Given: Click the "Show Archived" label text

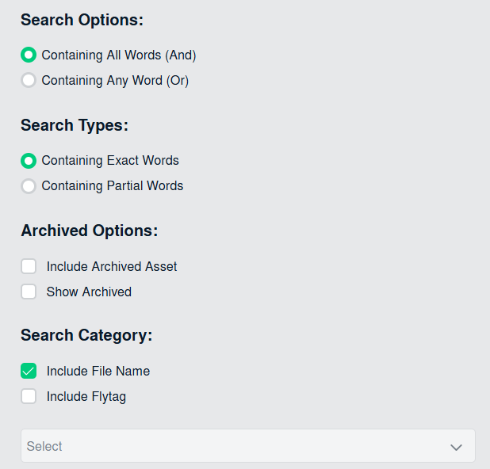Looking at the screenshot, I should pos(89,292).
